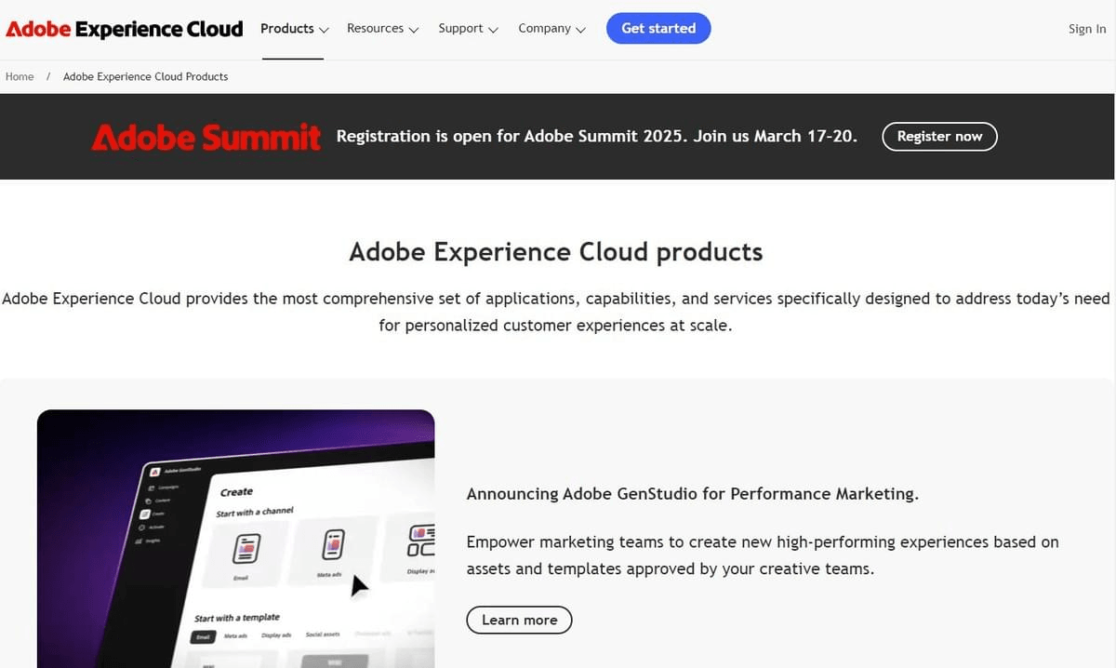The image size is (1116, 668).
Task: Select Social assets tab in preview
Action: pos(322,635)
